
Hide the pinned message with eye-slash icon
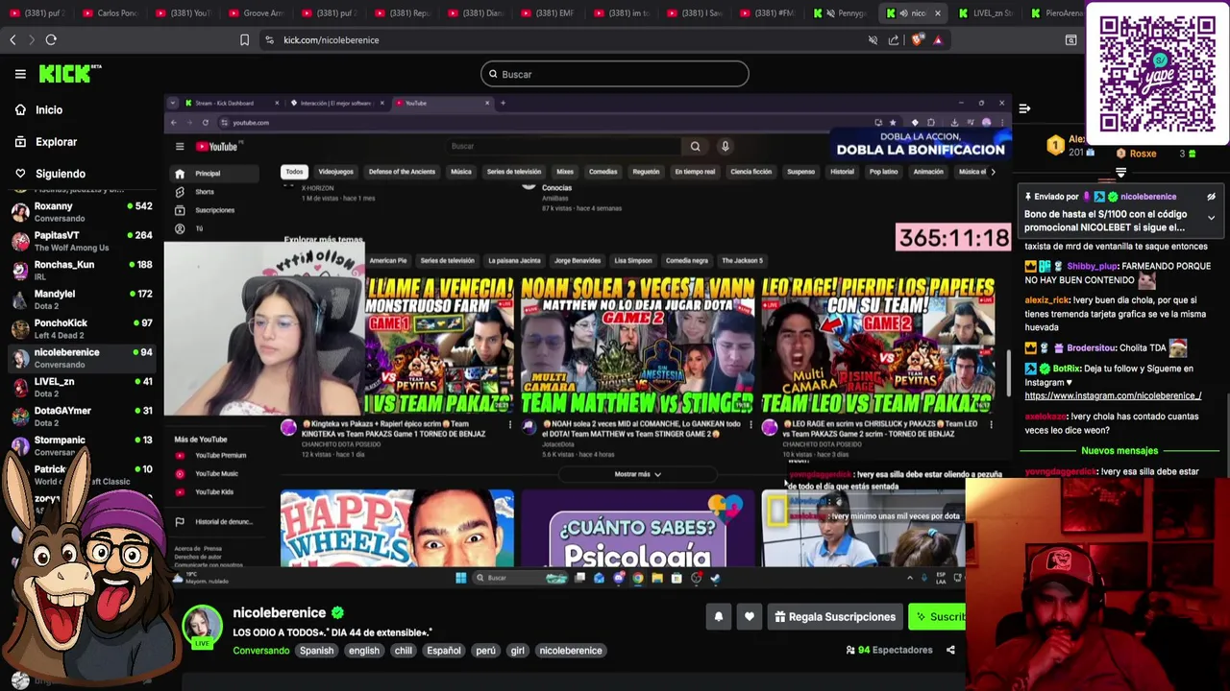[1211, 197]
